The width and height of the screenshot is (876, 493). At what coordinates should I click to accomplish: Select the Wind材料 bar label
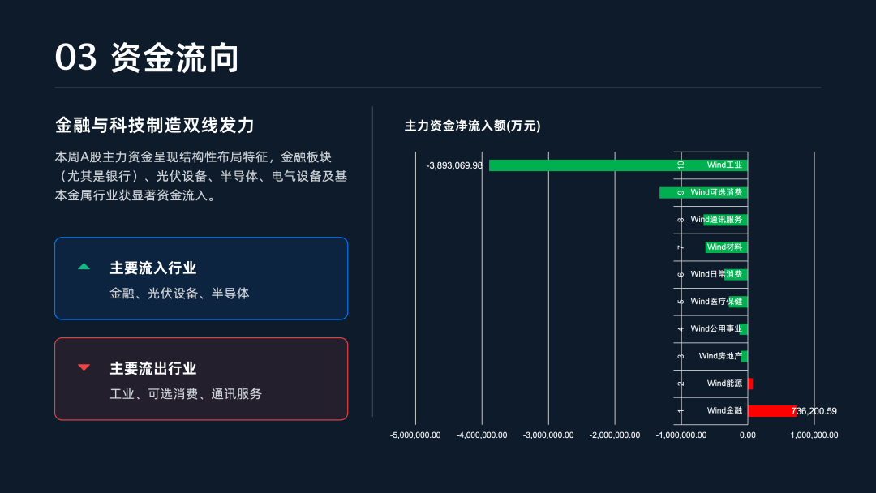pyautogui.click(x=724, y=247)
